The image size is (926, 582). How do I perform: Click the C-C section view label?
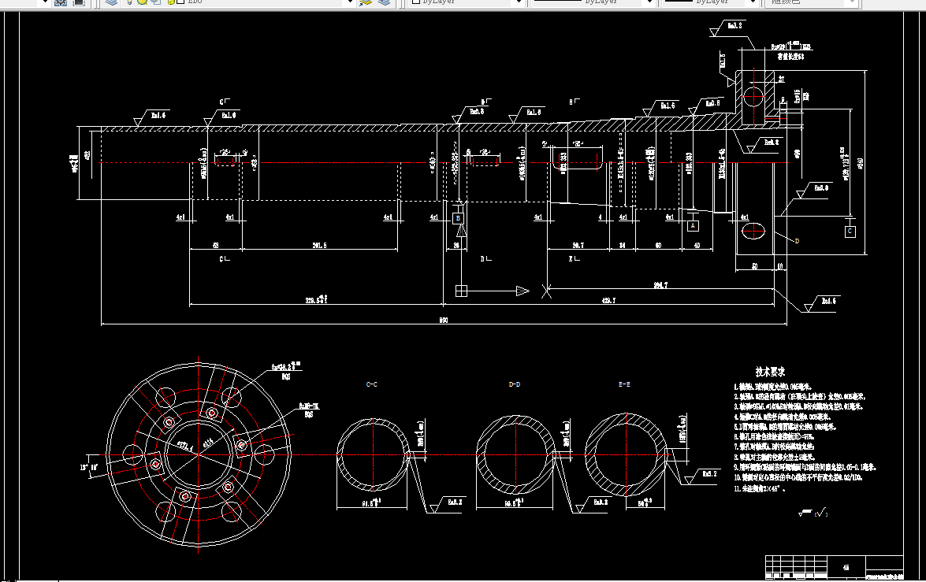click(372, 384)
